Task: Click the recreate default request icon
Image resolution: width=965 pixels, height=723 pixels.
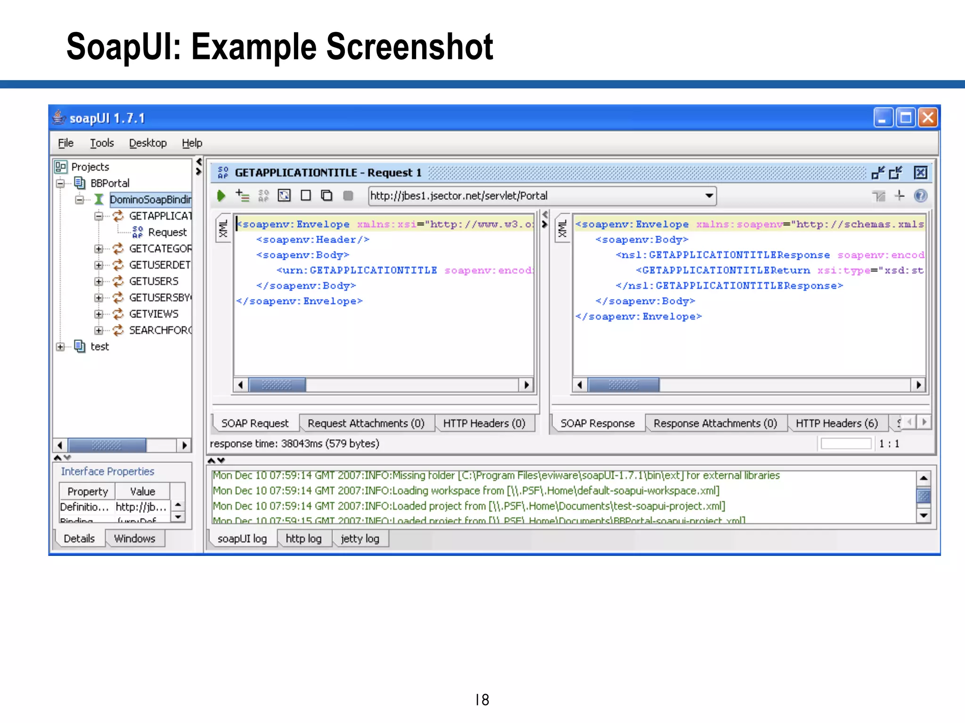Action: click(284, 195)
